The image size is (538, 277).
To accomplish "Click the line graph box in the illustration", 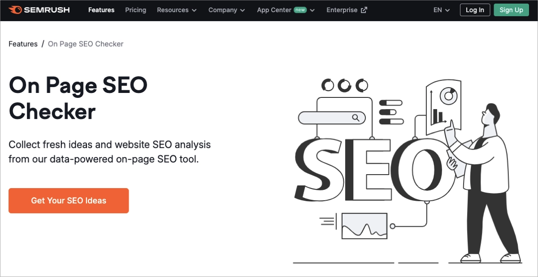I will [364, 226].
